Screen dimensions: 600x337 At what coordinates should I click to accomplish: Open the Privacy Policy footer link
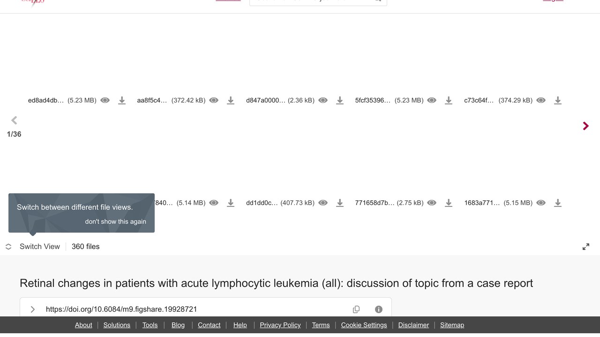pos(280,325)
